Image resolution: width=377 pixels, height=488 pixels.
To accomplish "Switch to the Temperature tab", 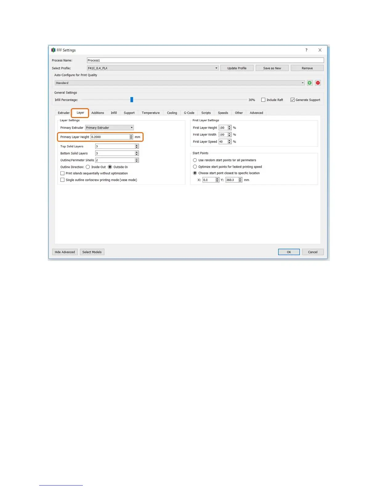I will 151,113.
